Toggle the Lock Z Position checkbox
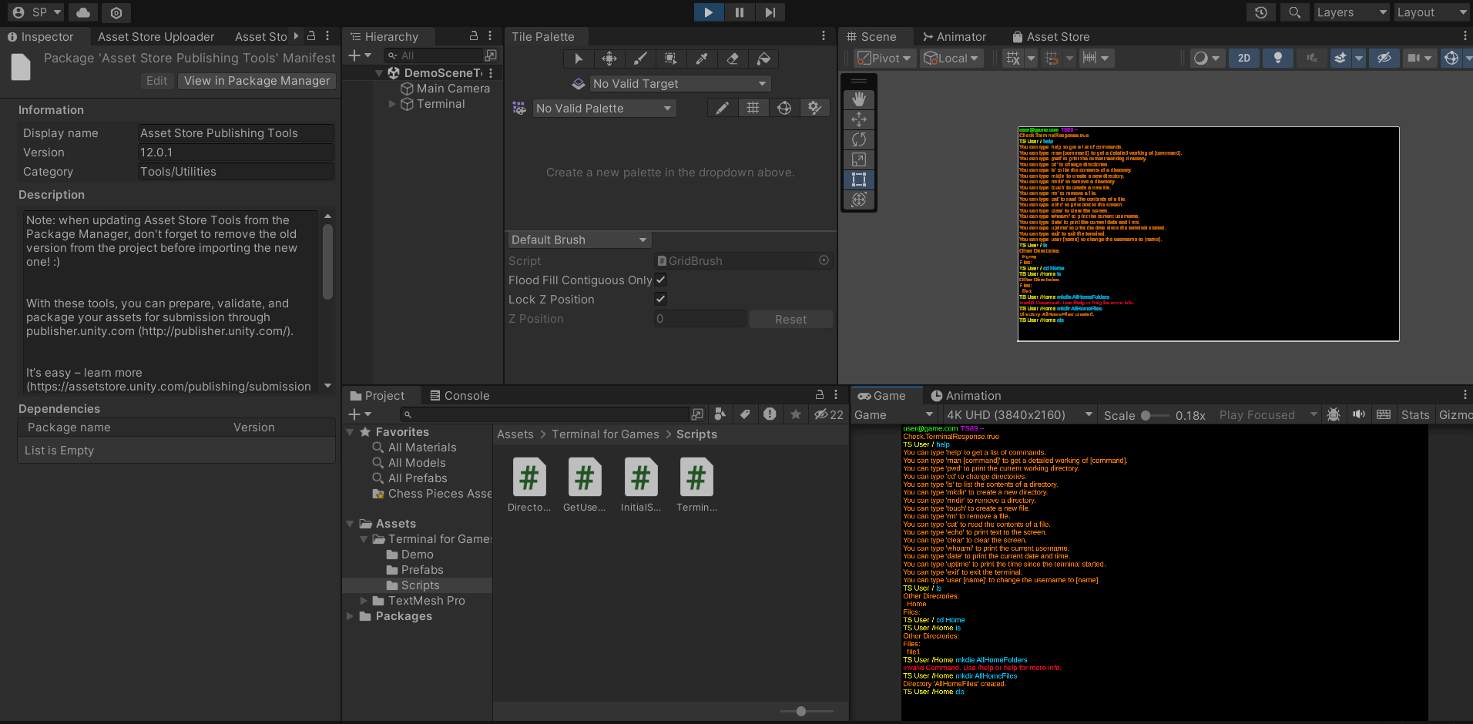 click(661, 300)
